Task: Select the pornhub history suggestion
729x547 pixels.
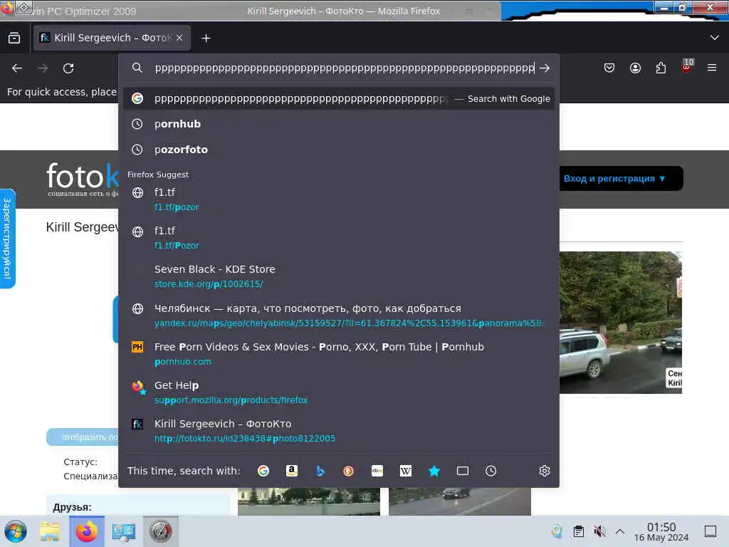Action: (339, 124)
